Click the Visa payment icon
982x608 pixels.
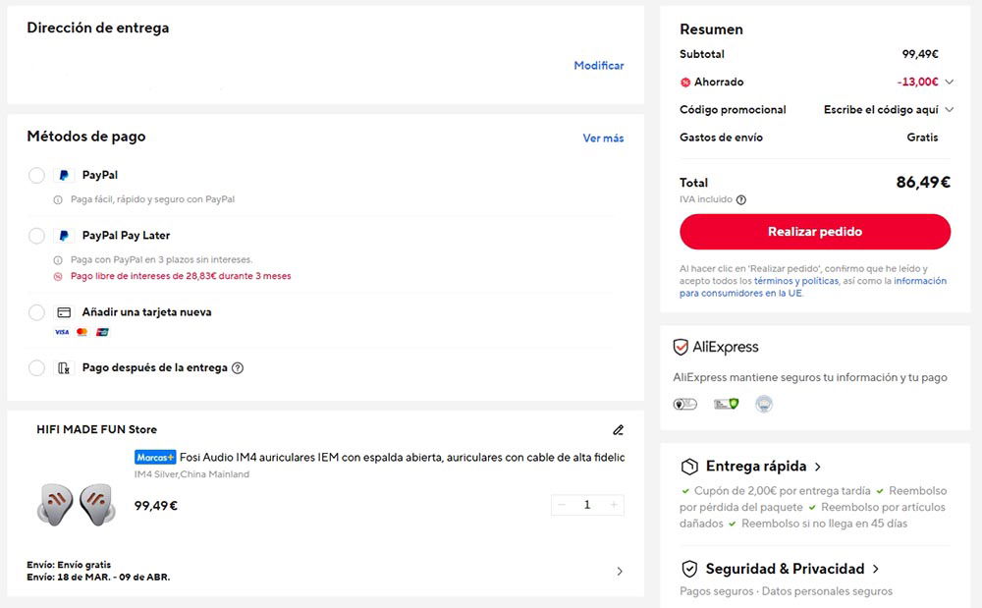(x=64, y=332)
